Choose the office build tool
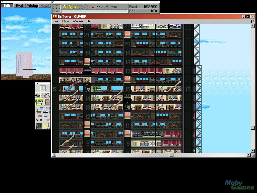Viewport: 257px width, 193px height. 39,110
